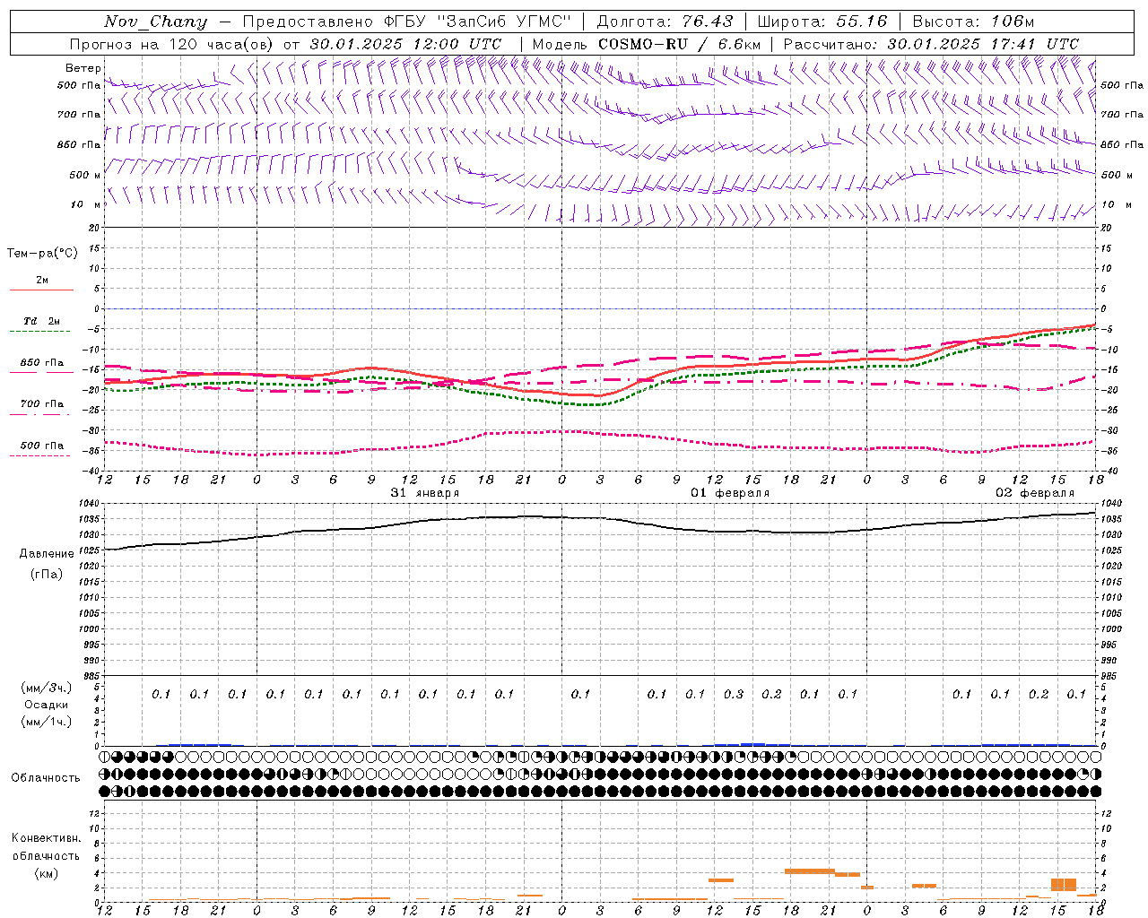The height and width of the screenshot is (918, 1148).
Task: Select the 'Широта: 55.16' header text
Action: coord(822,22)
